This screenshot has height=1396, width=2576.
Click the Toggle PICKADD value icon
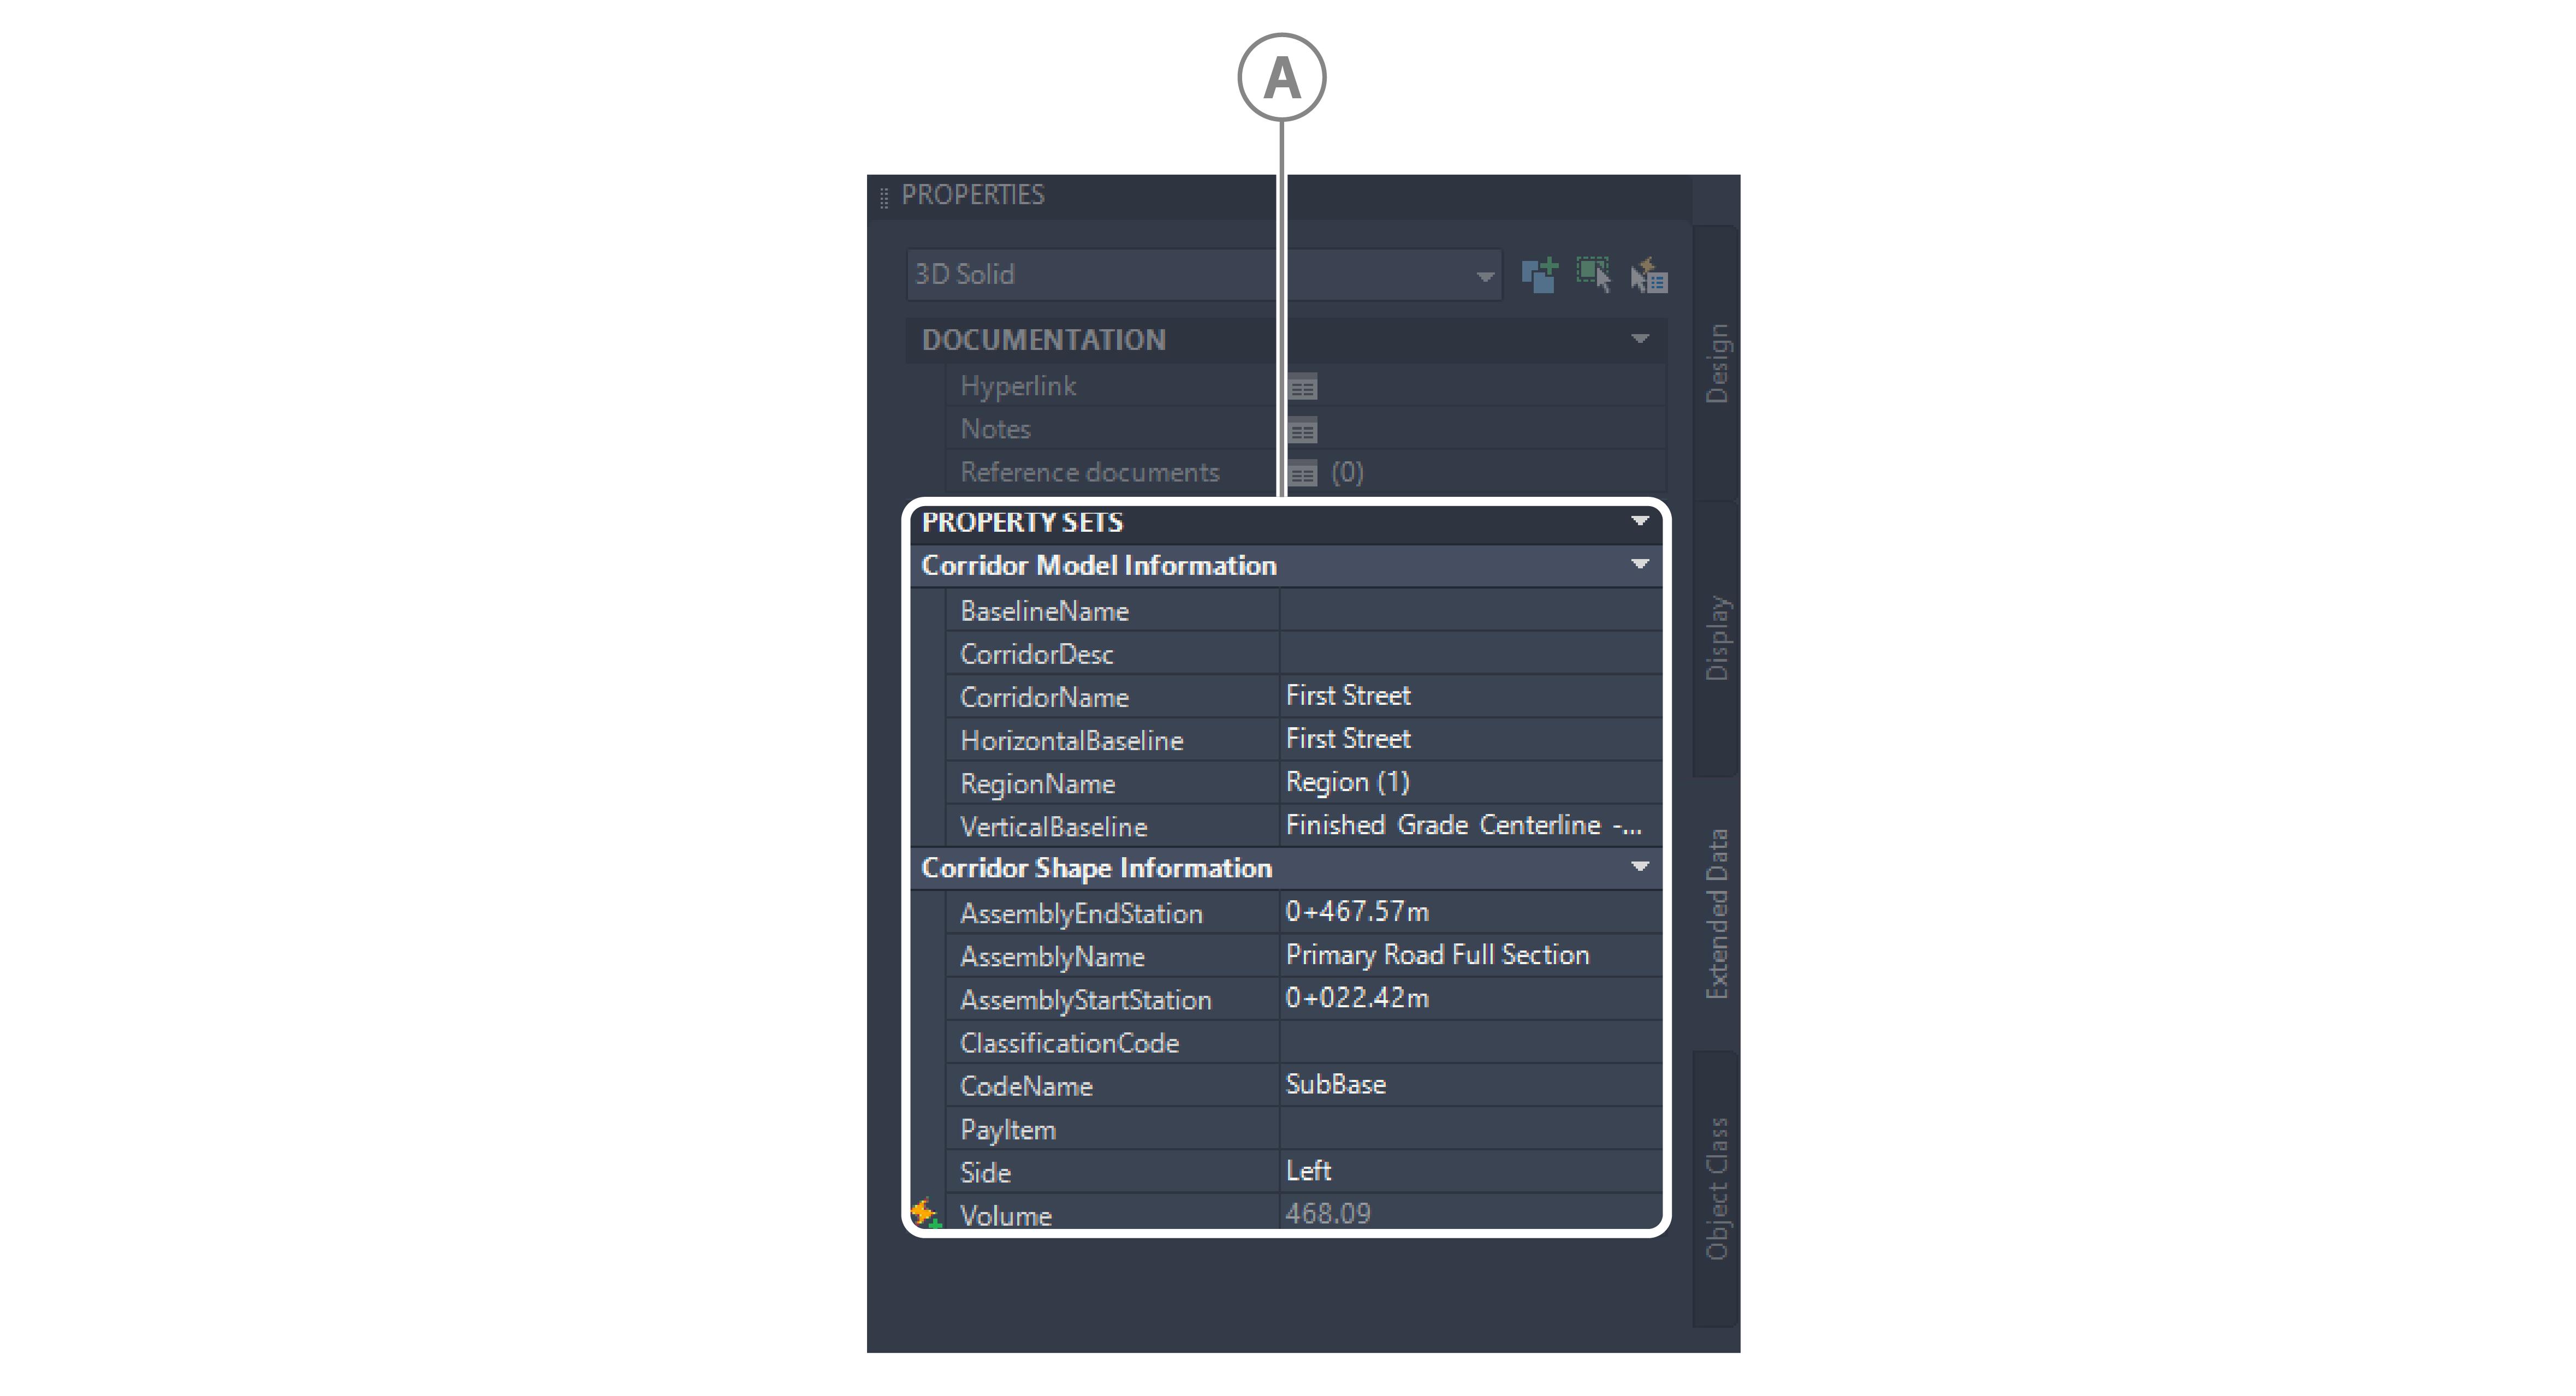click(x=1540, y=275)
